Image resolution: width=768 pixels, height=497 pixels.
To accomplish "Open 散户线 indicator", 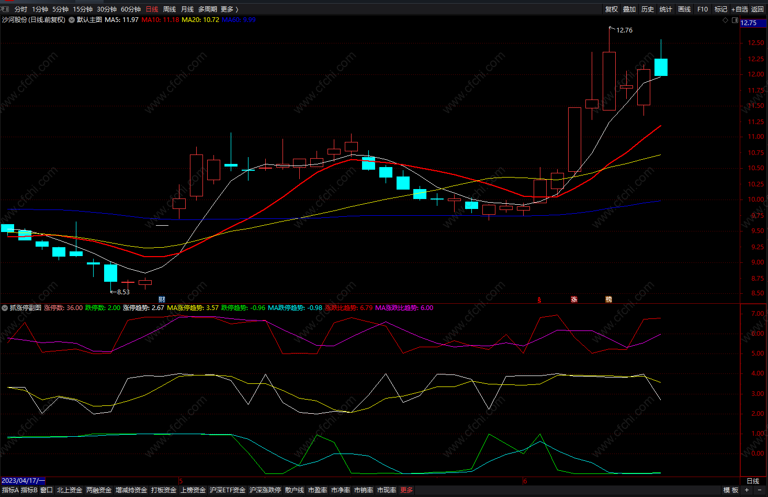I will (x=295, y=490).
